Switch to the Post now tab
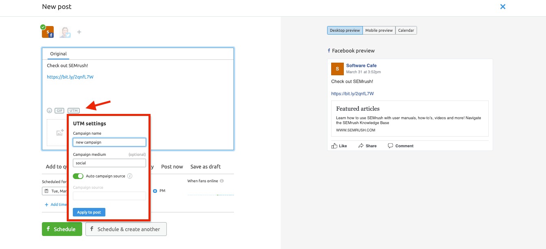Viewport: 546px width, 249px height. (172, 166)
